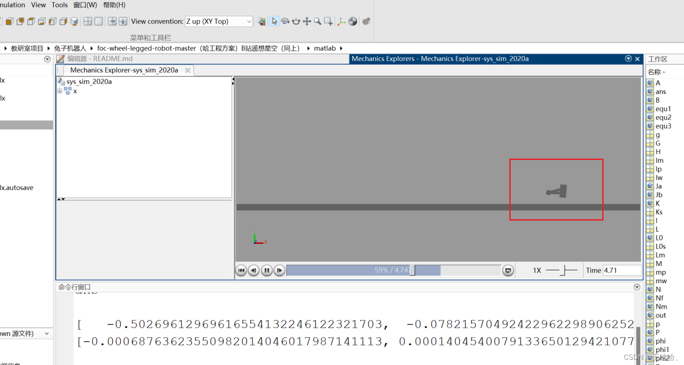This screenshot has width=684, height=365.
Task: Expand the arrow after matlab breadcrumb
Action: pos(341,49)
